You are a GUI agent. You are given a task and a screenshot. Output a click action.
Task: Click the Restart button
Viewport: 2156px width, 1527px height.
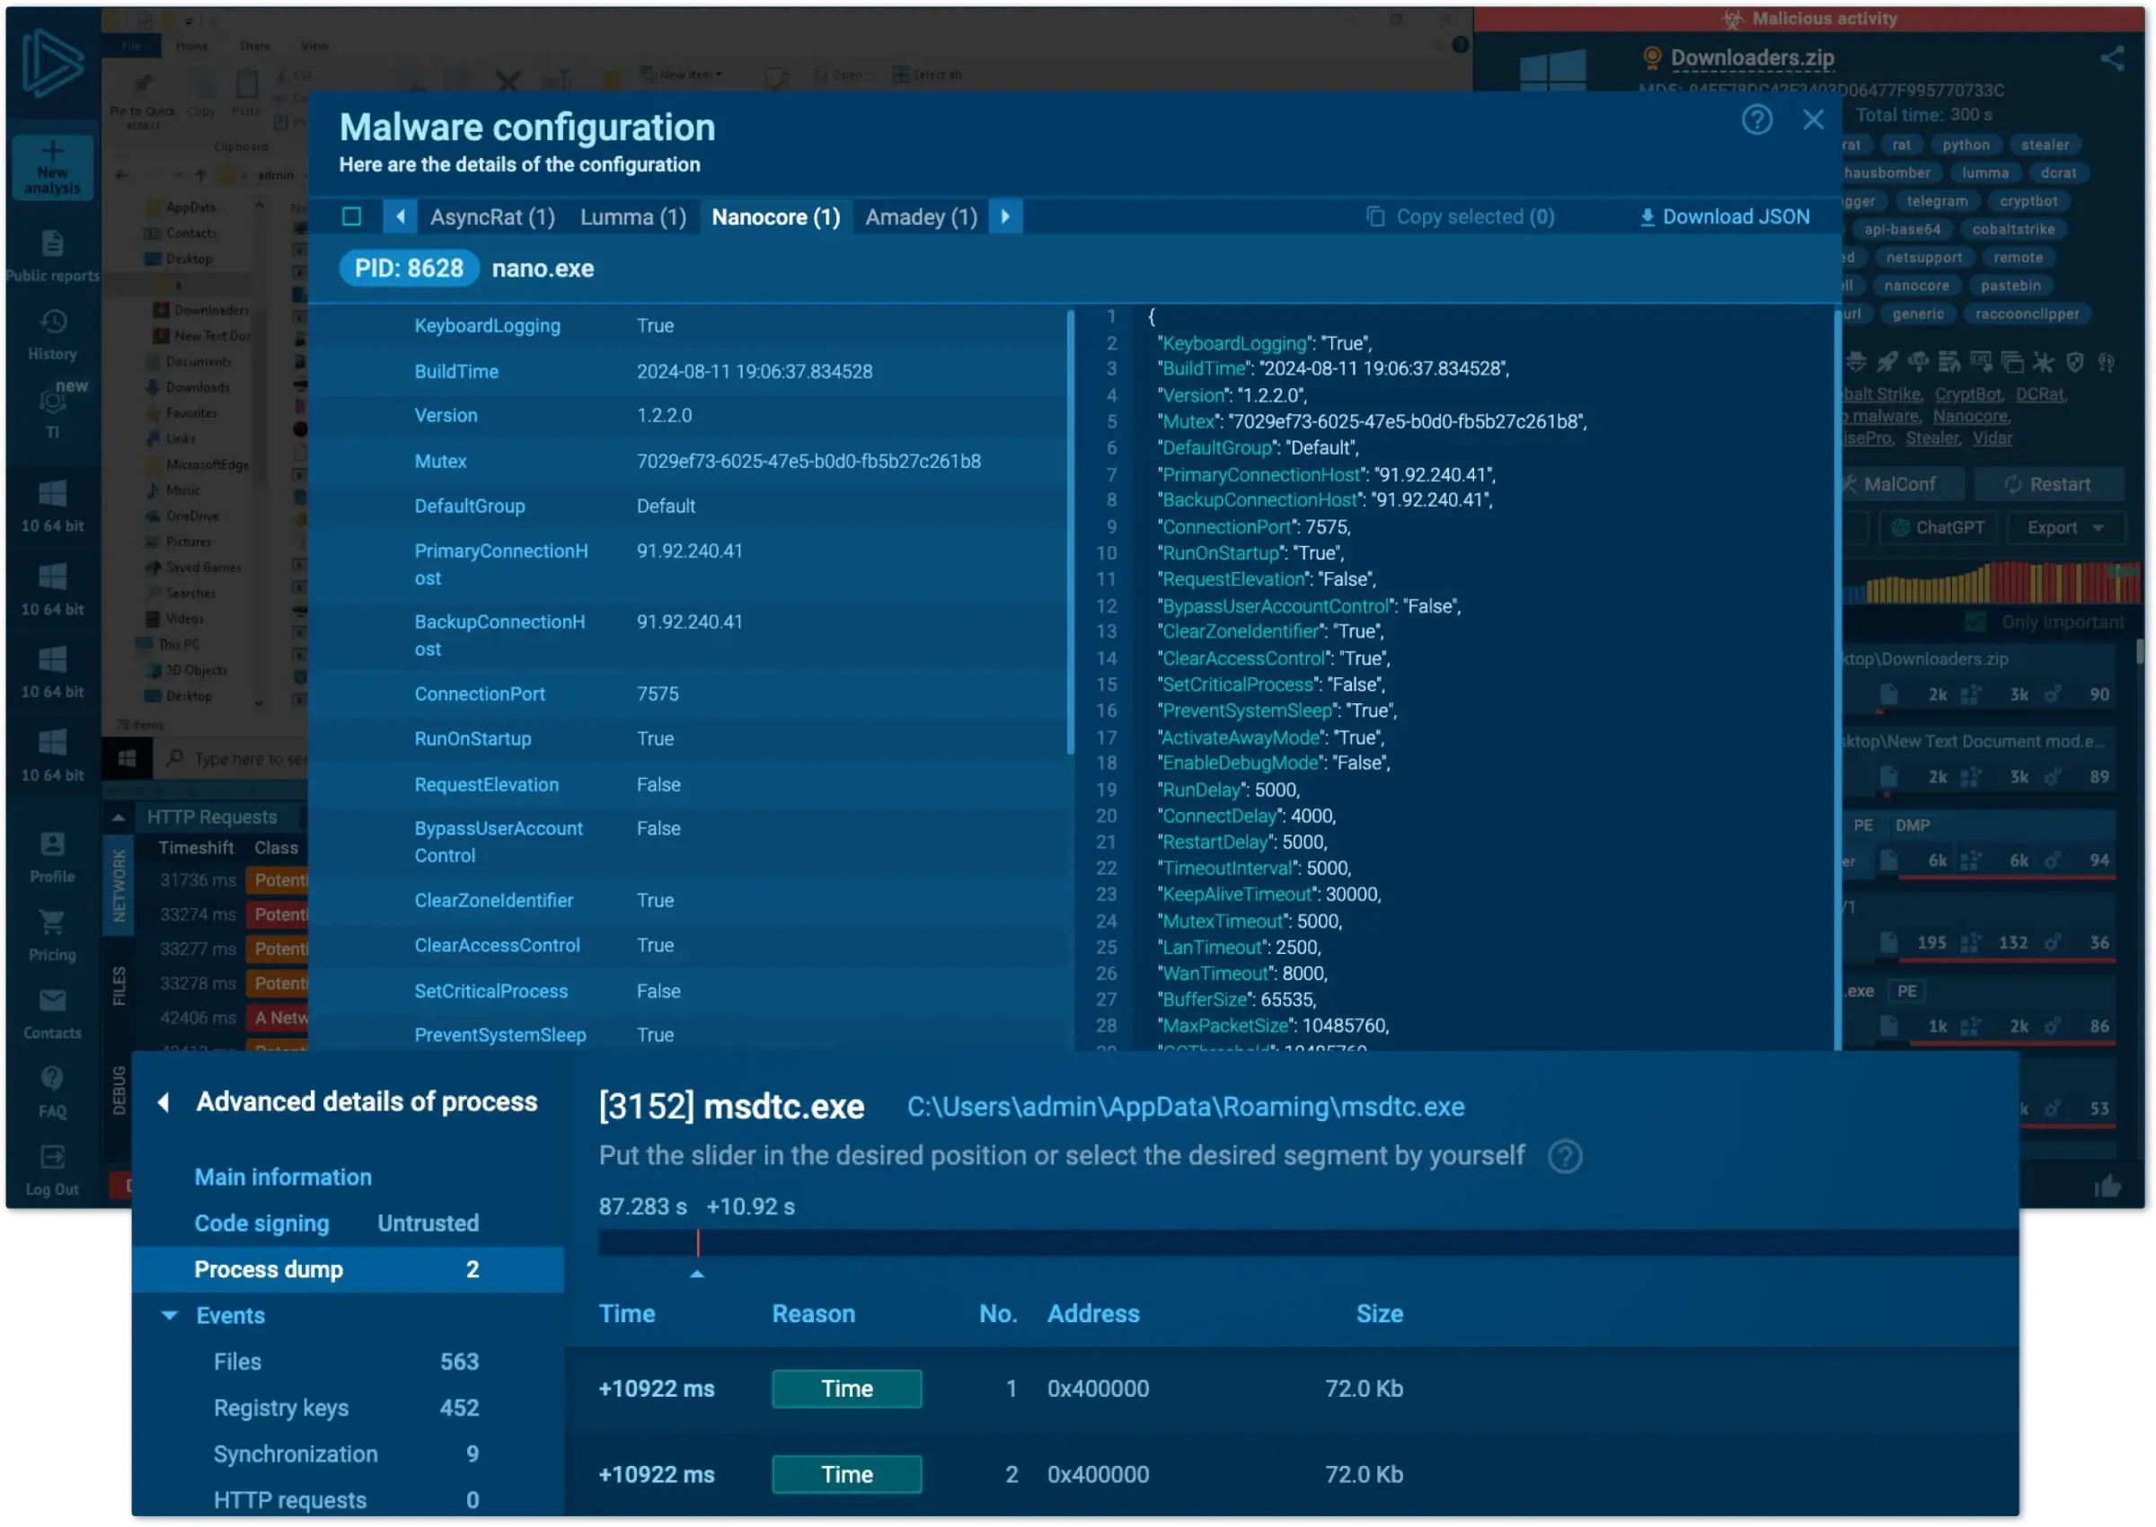point(2048,484)
